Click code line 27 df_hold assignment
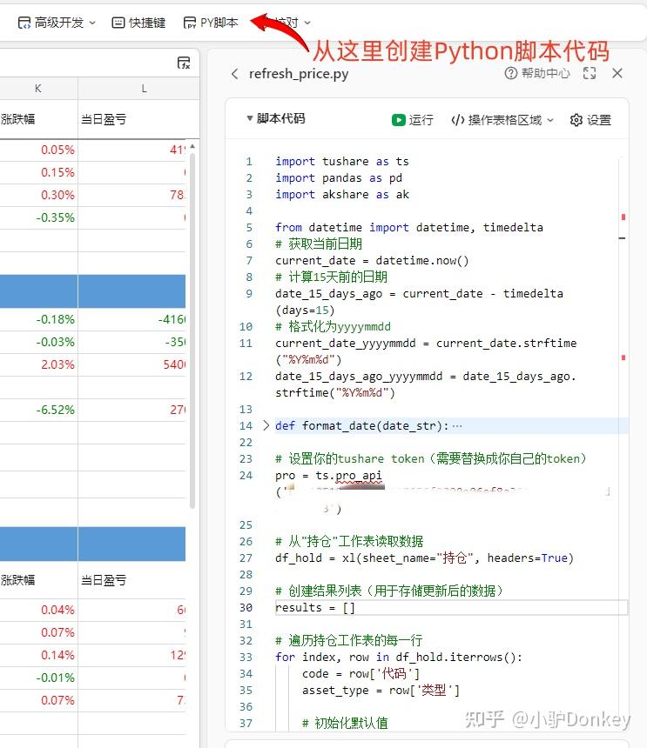Screen dimensions: 647x748 424,558
